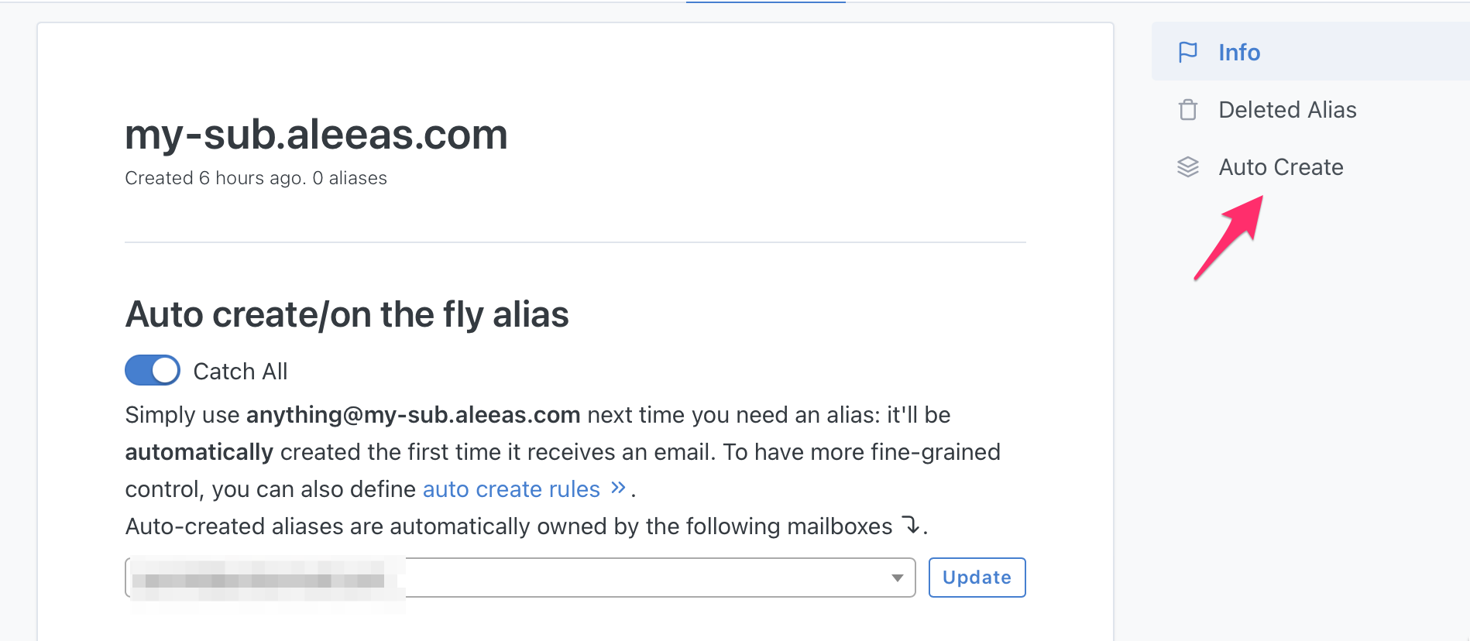This screenshot has height=641, width=1470.
Task: Expand the owner mailboxes select box
Action: (x=520, y=578)
